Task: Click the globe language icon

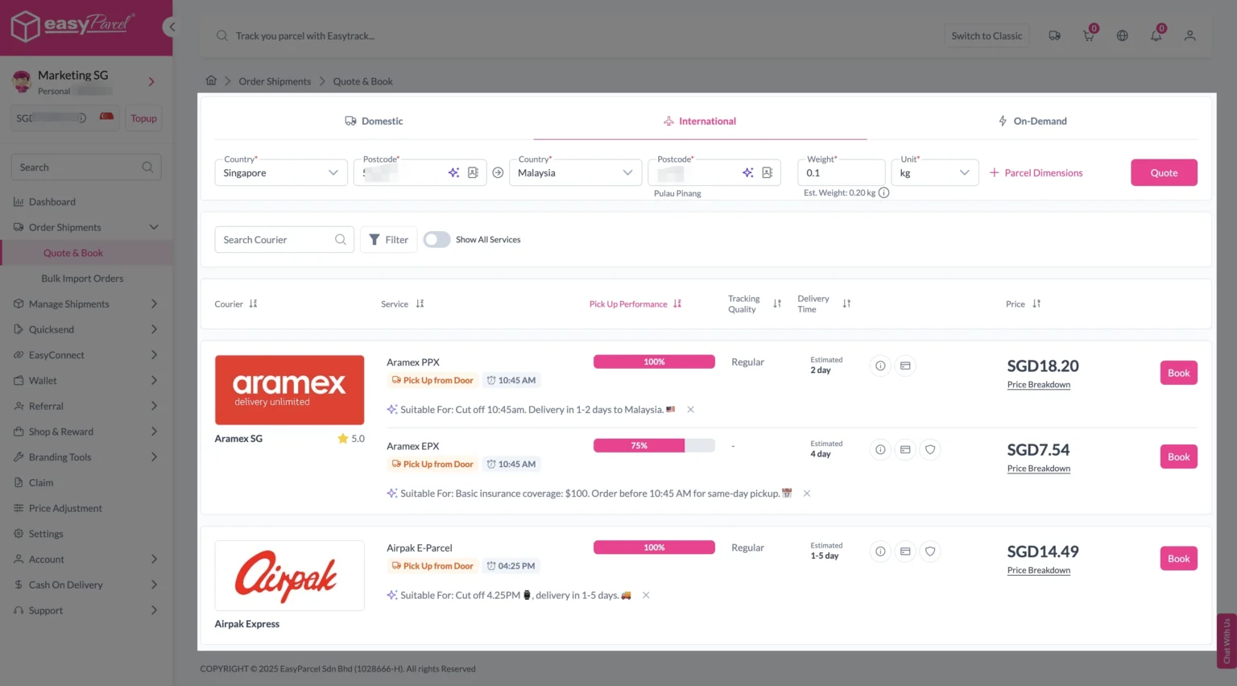Action: [x=1122, y=36]
